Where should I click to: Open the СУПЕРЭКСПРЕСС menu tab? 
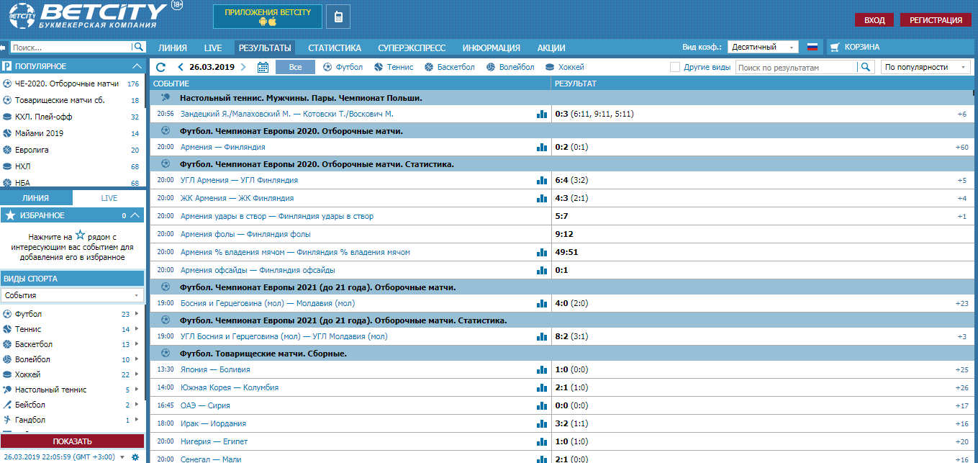(412, 48)
